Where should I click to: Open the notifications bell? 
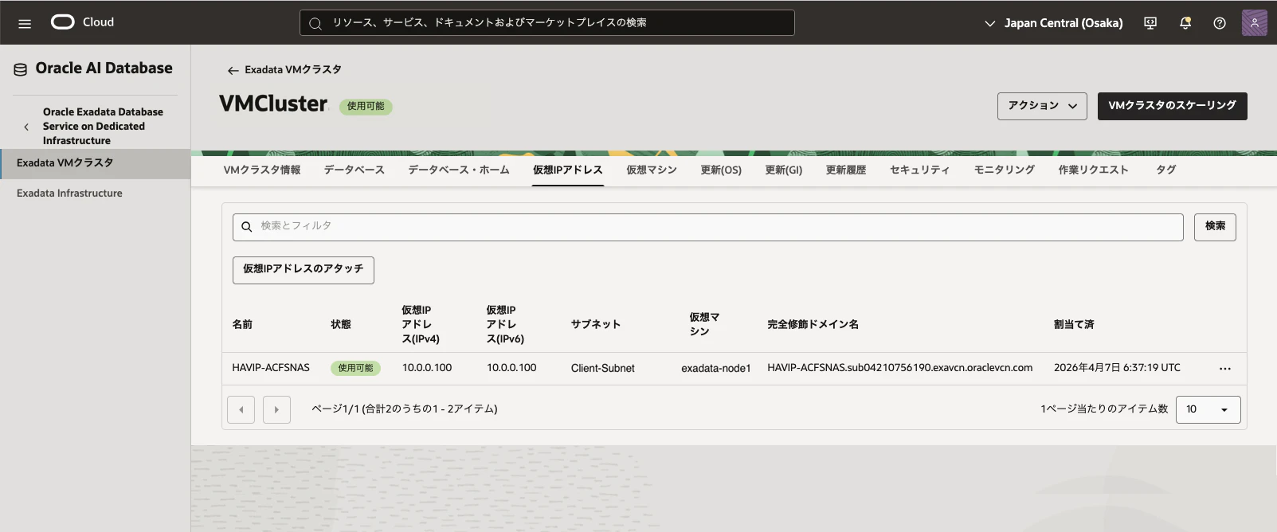[x=1185, y=23]
